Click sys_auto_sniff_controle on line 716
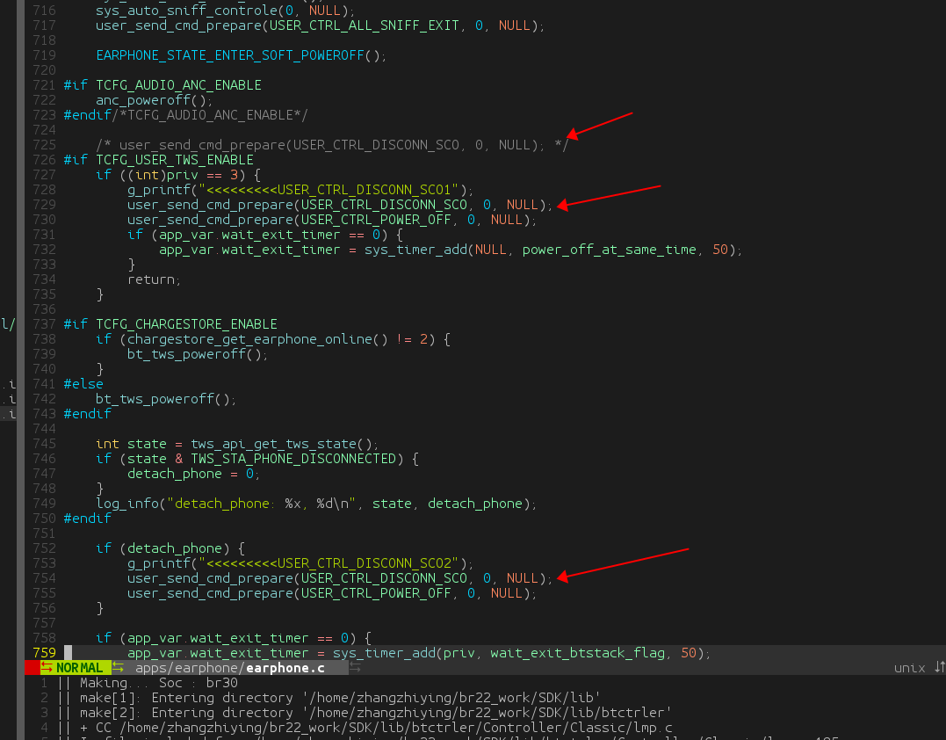This screenshot has width=946, height=740. click(186, 11)
